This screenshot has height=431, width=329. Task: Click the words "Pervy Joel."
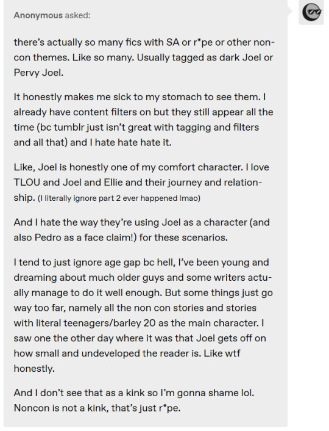point(38,73)
